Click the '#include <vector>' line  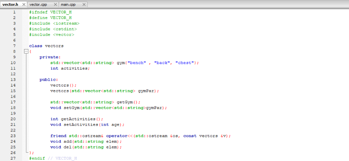click(x=52, y=35)
